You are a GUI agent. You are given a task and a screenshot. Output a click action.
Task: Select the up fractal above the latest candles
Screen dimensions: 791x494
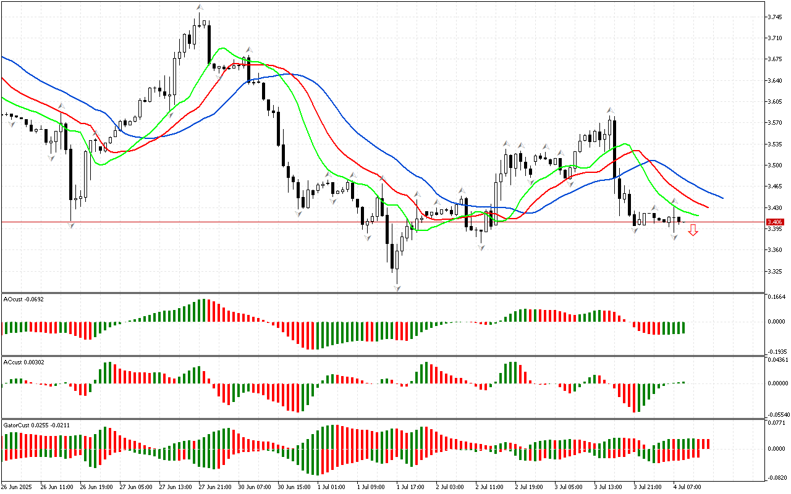point(675,201)
